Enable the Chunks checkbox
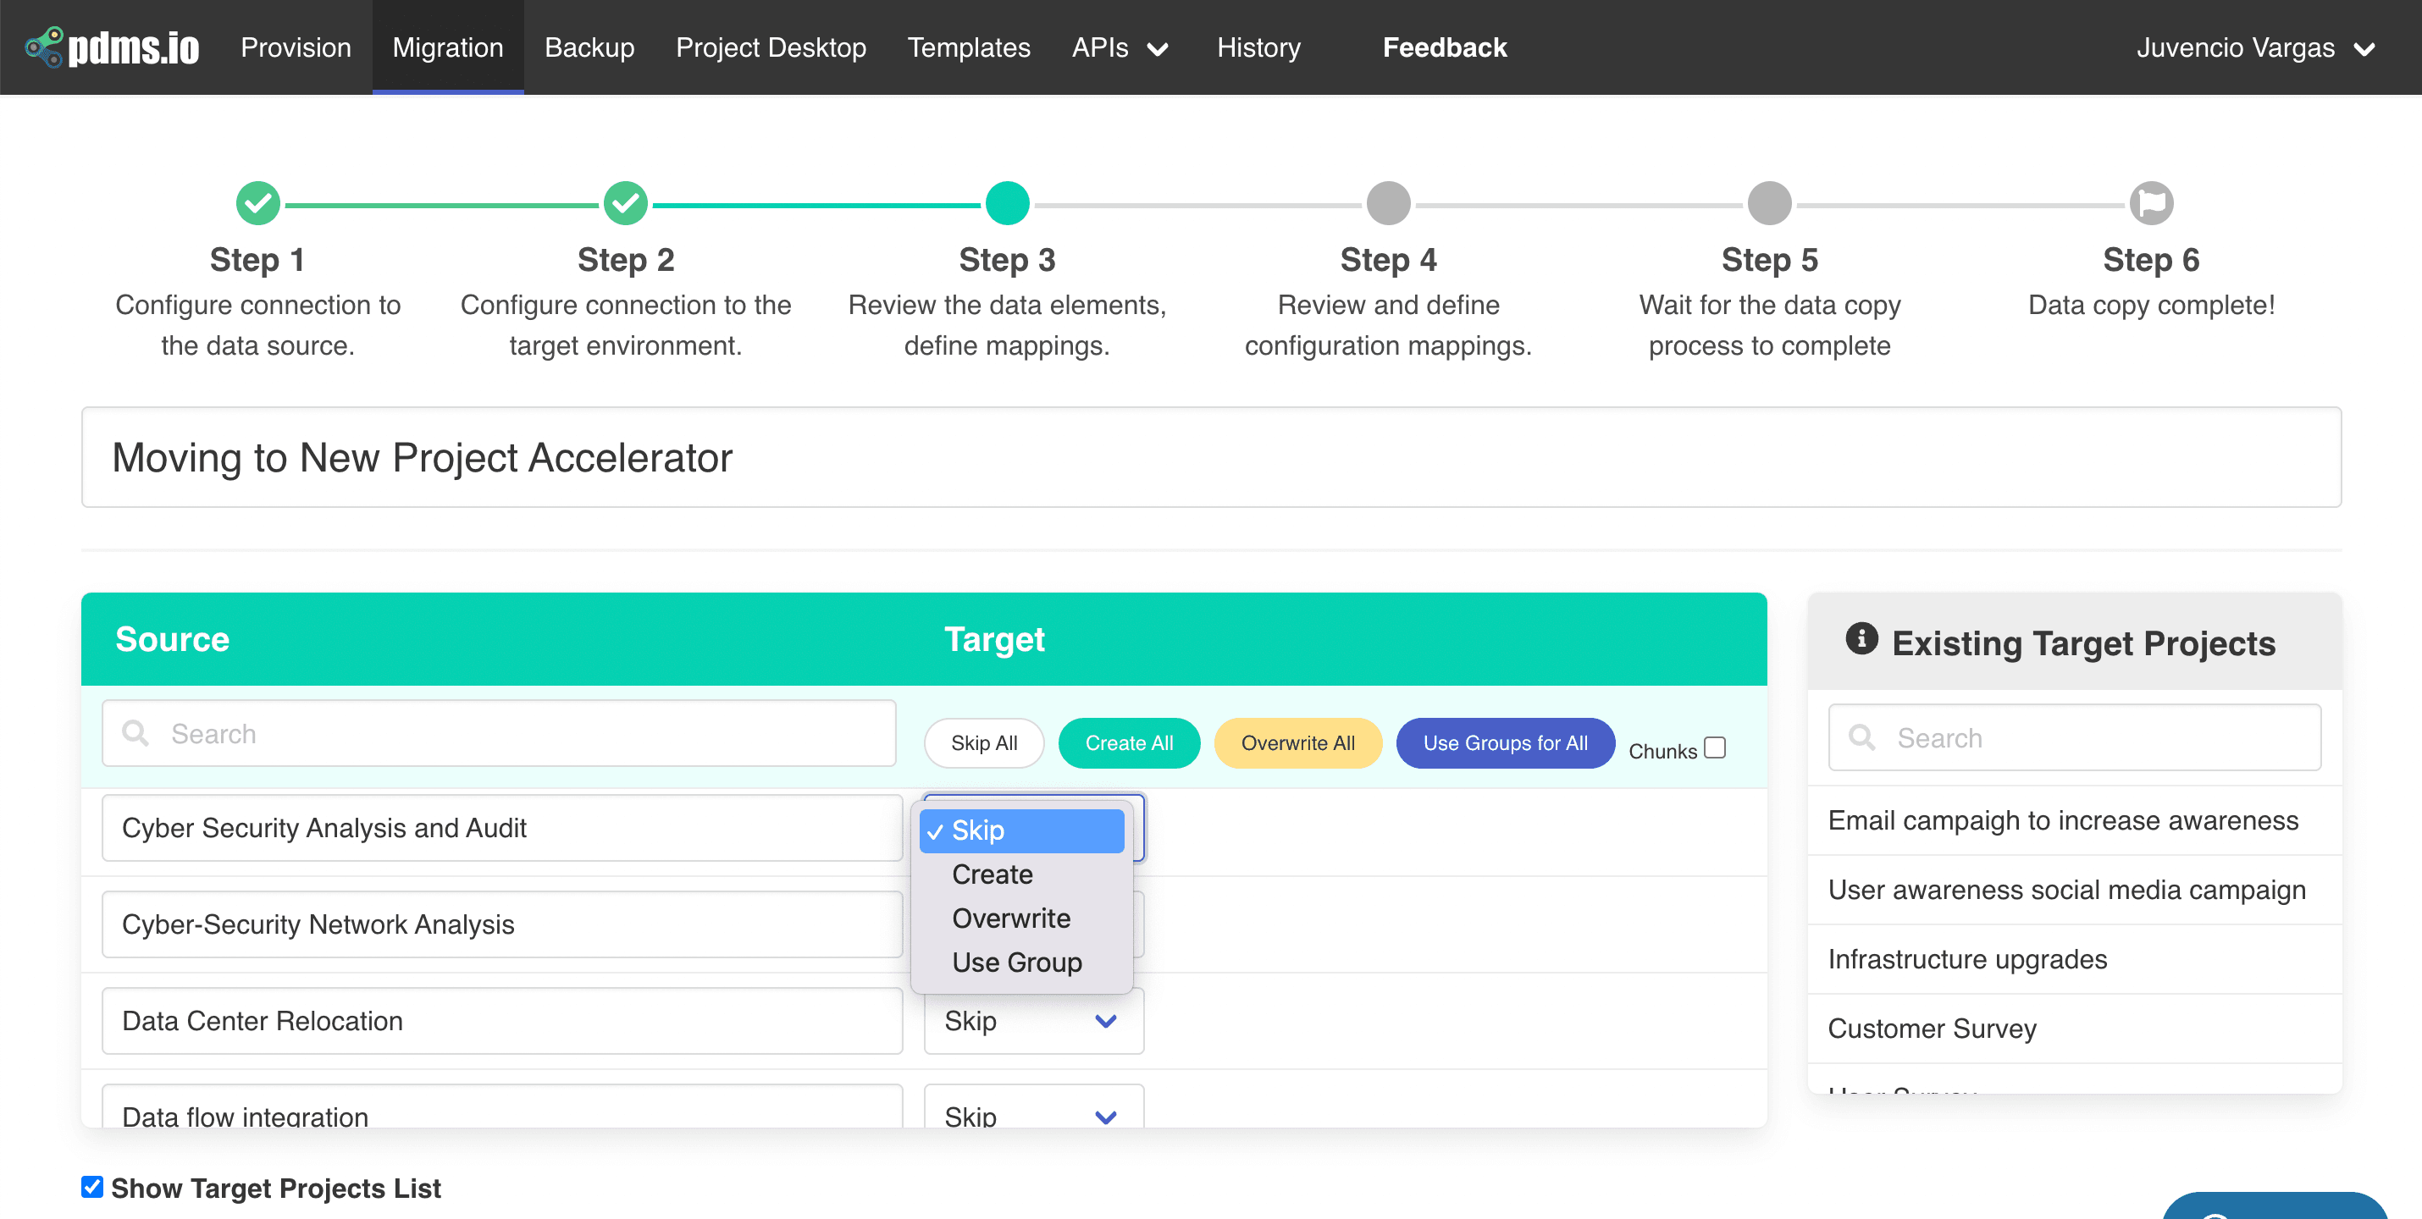The height and width of the screenshot is (1219, 2422). (x=1715, y=747)
